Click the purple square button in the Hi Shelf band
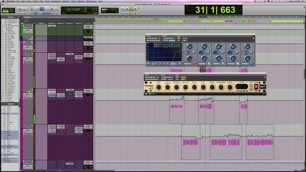The width and height of the screenshot is (306, 172). click(x=251, y=52)
